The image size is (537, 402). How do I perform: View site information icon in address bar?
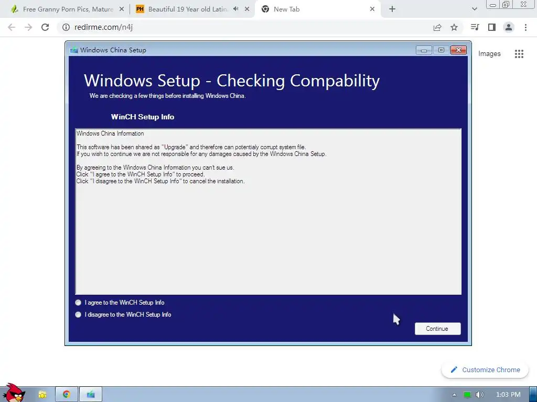[66, 27]
